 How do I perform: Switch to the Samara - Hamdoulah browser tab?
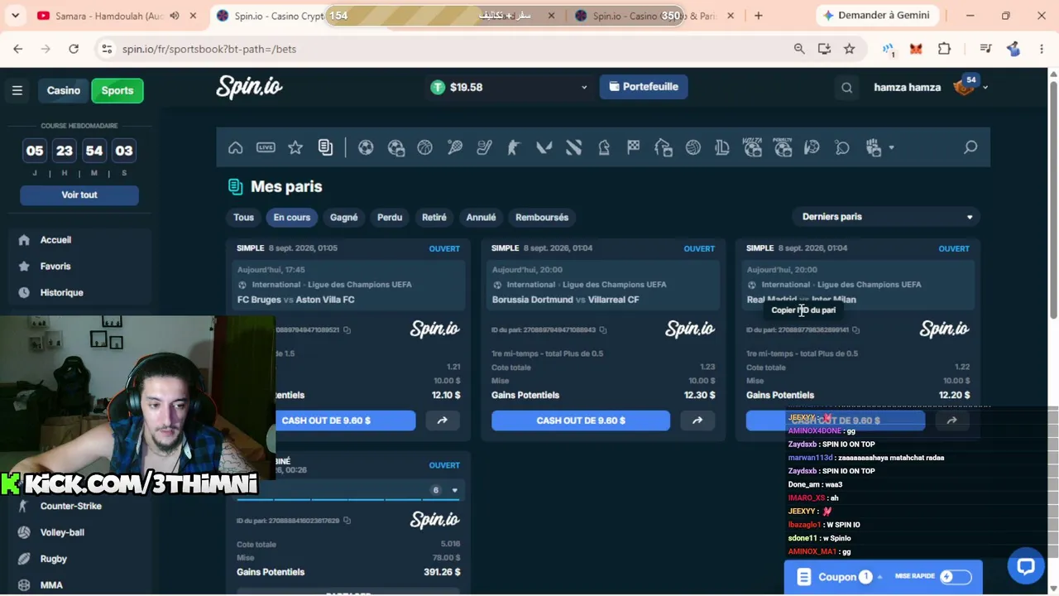[110, 16]
